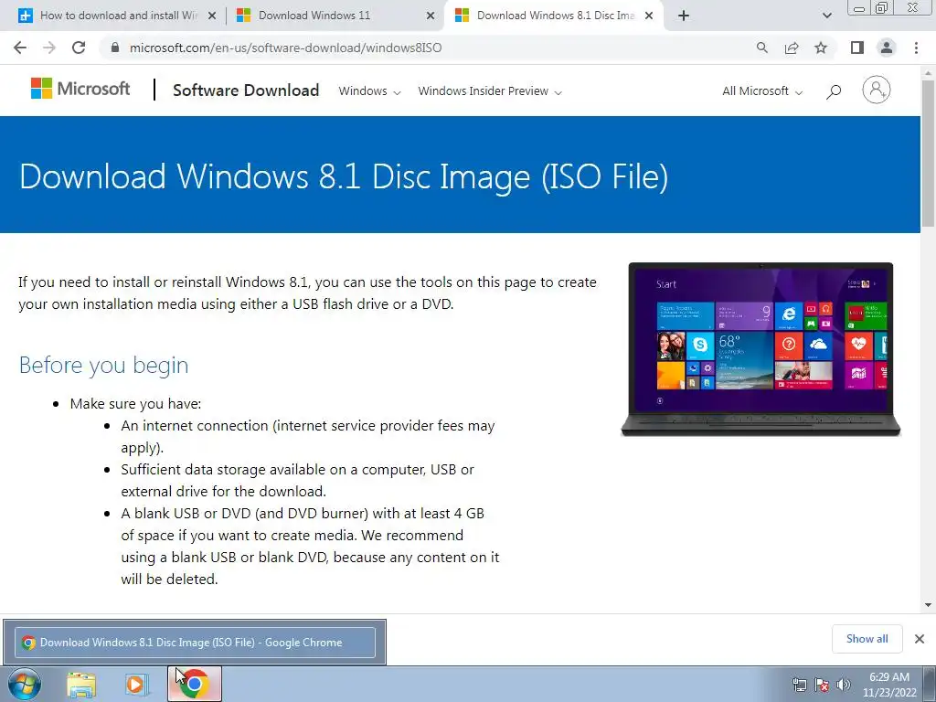Open the Chrome side panel icon
The width and height of the screenshot is (936, 702).
pos(857,48)
